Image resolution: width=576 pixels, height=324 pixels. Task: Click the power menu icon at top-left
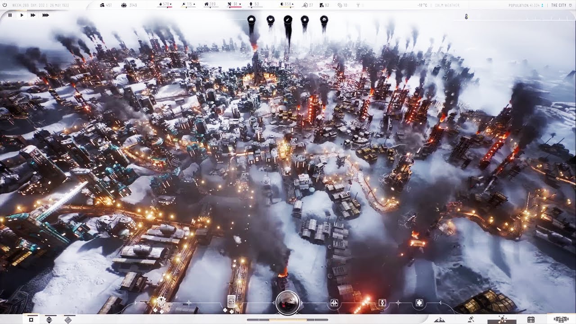4,5
